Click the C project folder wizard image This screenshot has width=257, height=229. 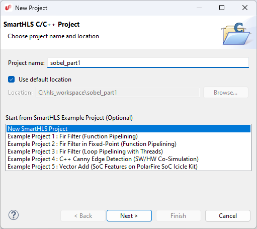click(236, 34)
